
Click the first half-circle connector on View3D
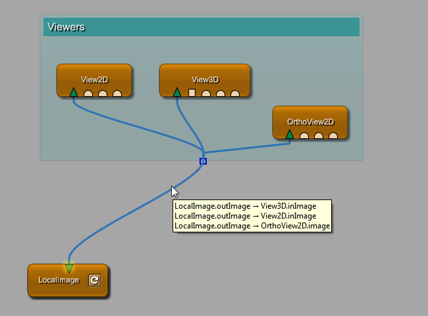coord(206,93)
